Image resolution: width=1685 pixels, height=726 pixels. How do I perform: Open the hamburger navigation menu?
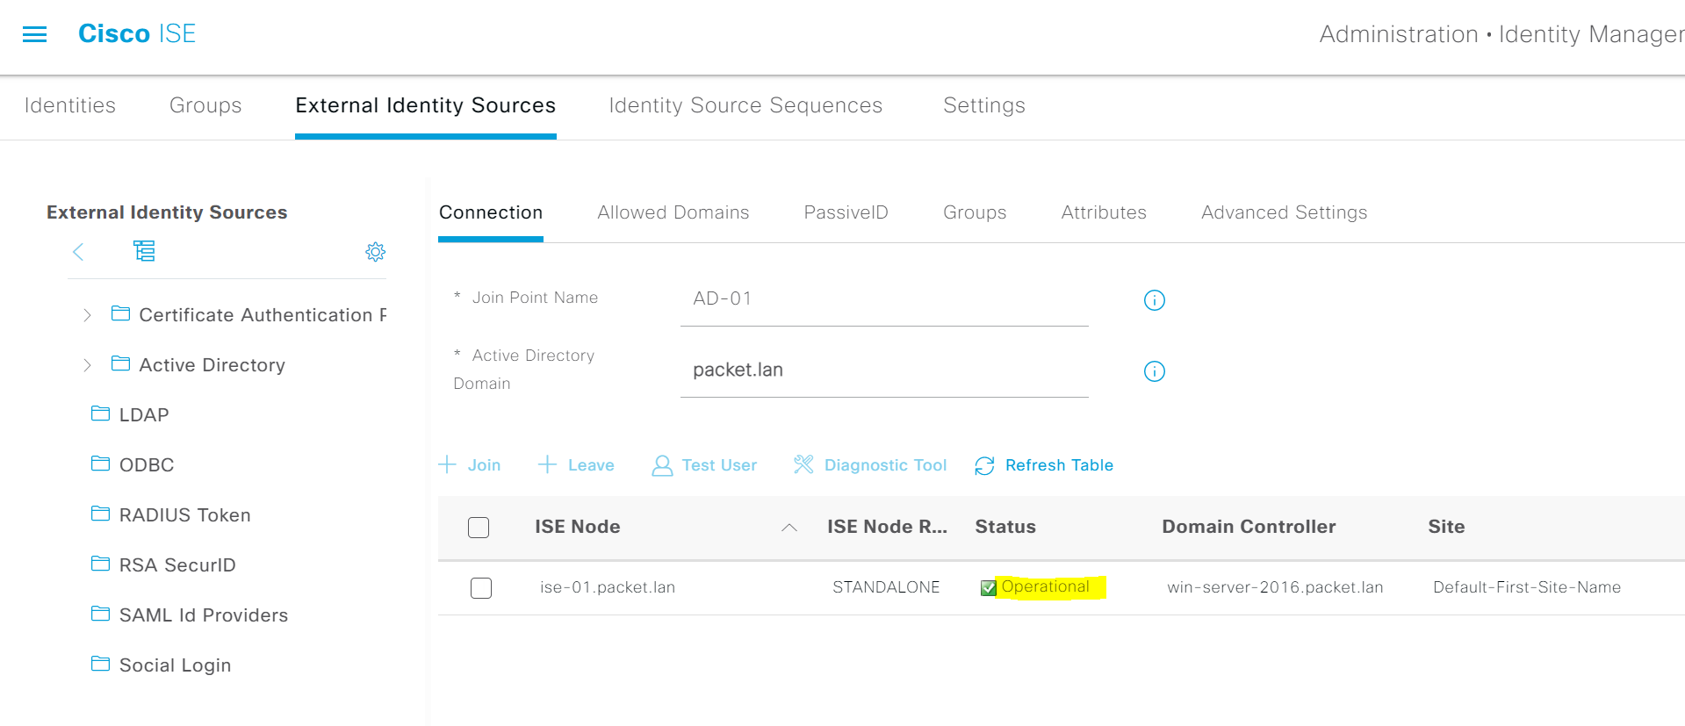(34, 34)
